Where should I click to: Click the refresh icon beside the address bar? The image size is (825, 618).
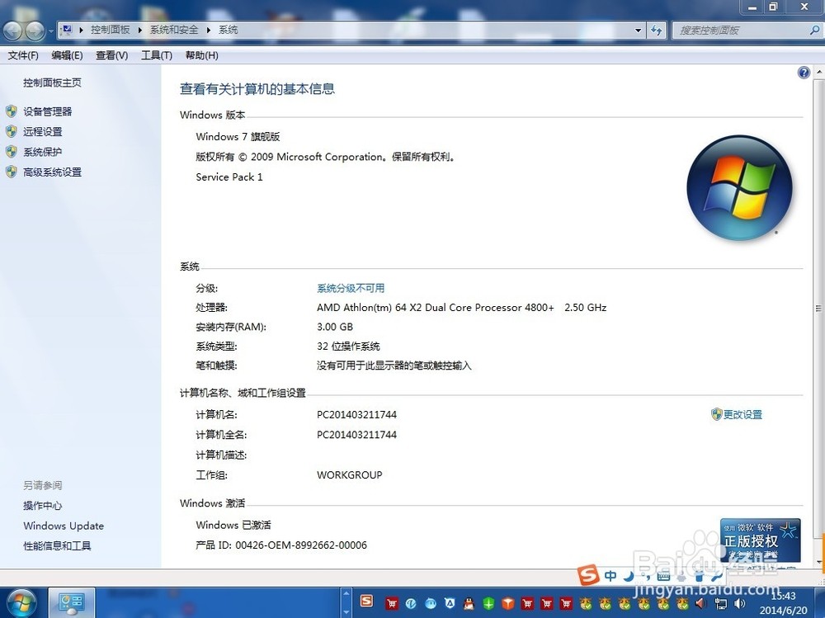pos(657,30)
